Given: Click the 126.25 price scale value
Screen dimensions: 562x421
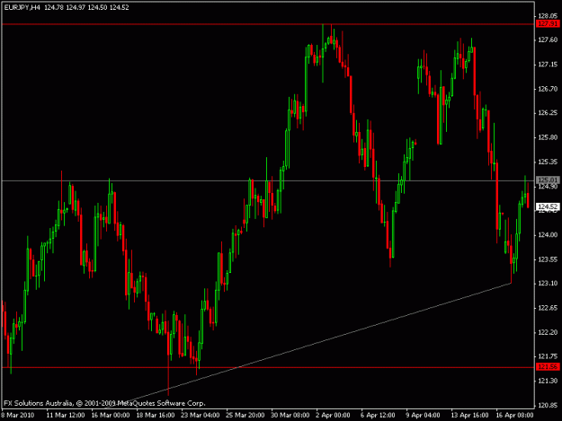Looking at the screenshot, I should 548,113.
